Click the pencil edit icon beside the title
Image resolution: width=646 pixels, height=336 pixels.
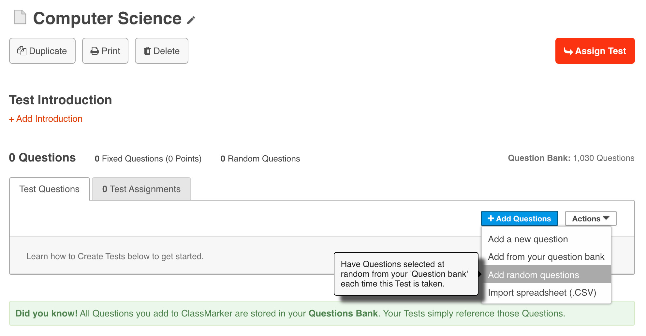[x=191, y=20]
